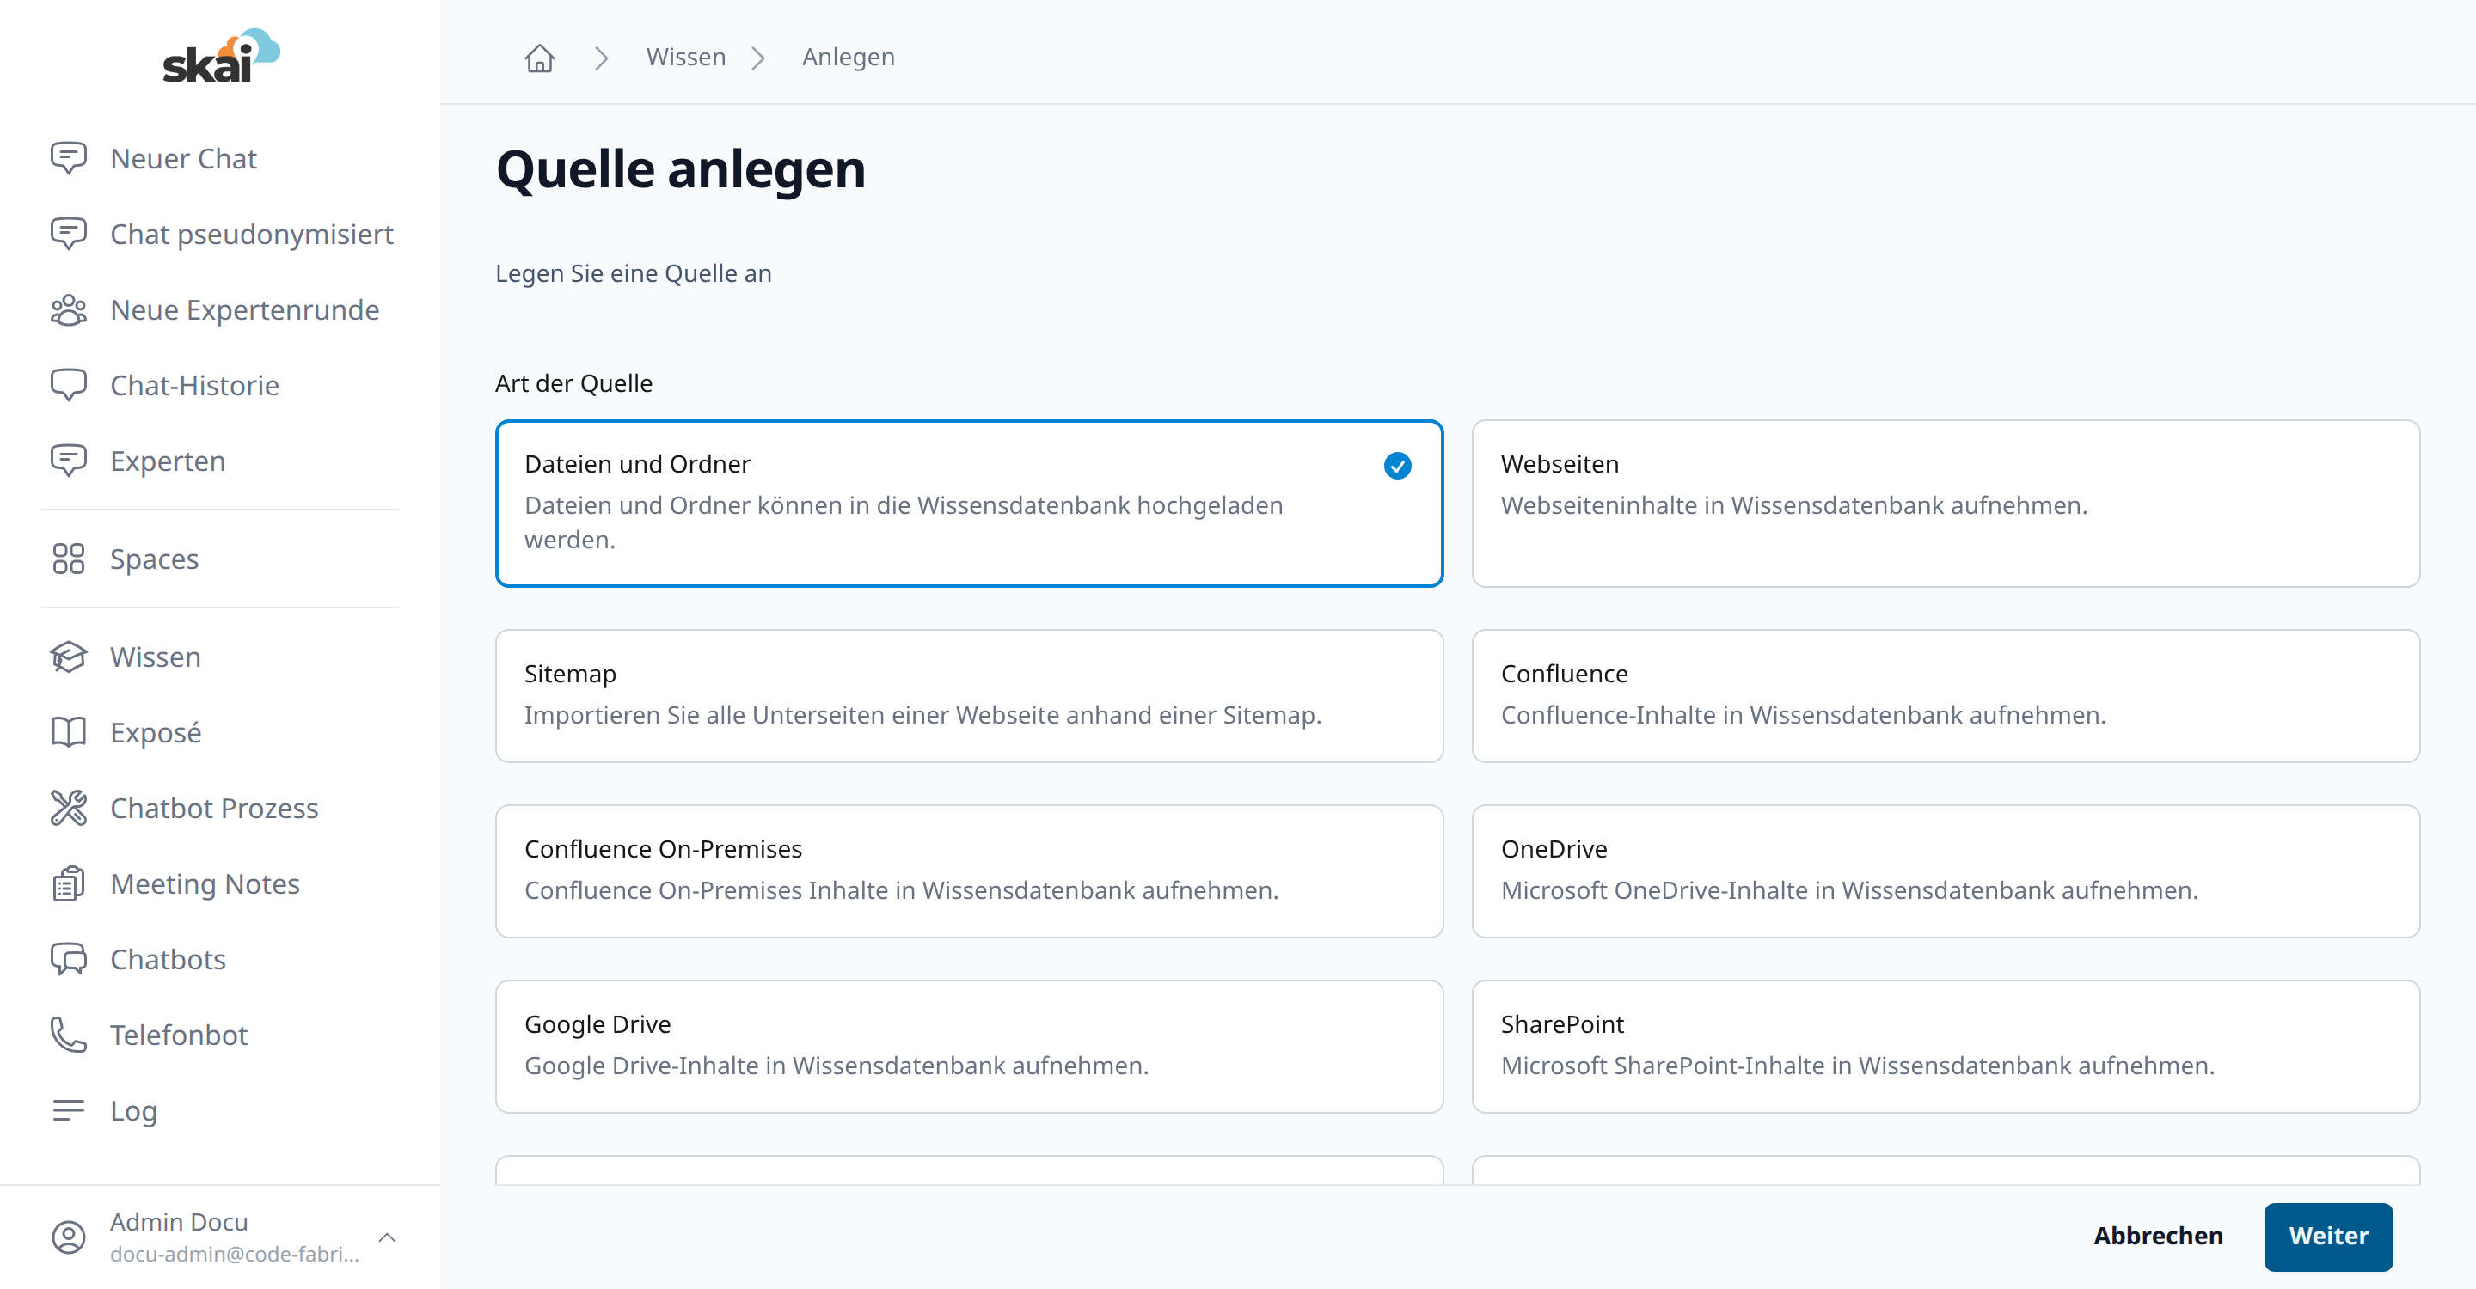Screen dimensions: 2476x1289
Task: Click docu-admin email in account panel
Action: point(235,1255)
